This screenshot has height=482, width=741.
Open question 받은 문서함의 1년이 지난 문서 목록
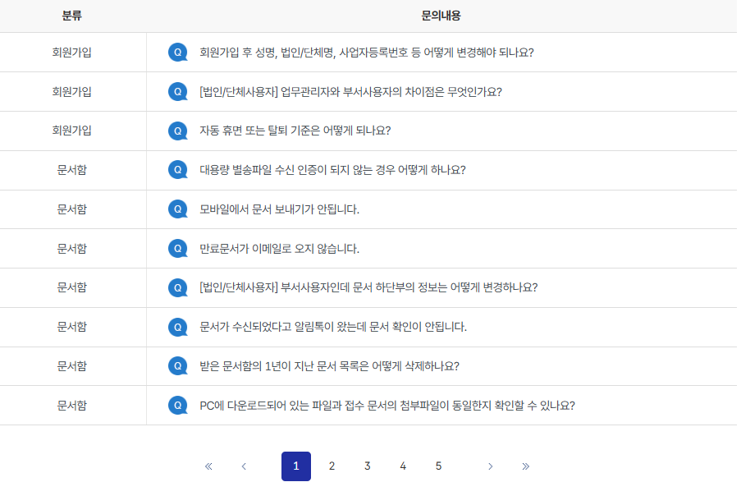pyautogui.click(x=329, y=366)
